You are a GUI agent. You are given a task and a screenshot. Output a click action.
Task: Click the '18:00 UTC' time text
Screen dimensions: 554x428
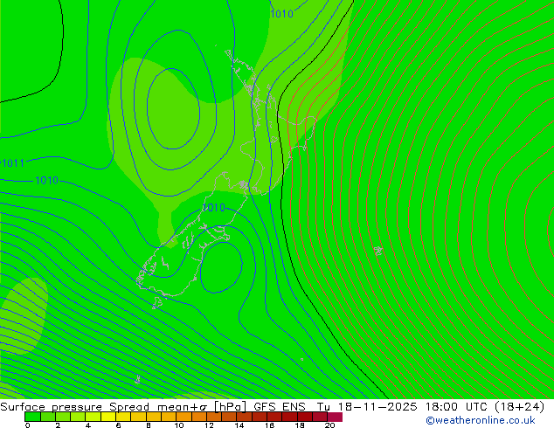click(x=457, y=407)
